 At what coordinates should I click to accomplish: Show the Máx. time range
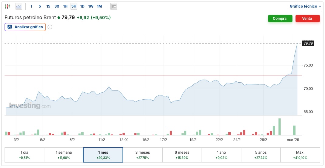(300, 155)
